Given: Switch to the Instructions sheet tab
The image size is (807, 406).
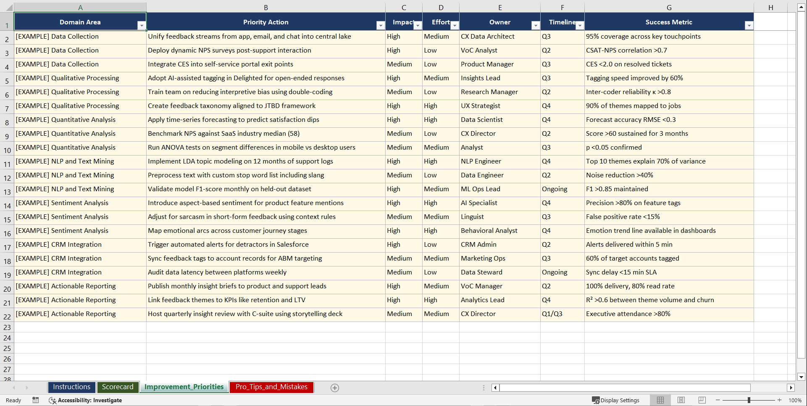Looking at the screenshot, I should [x=71, y=387].
